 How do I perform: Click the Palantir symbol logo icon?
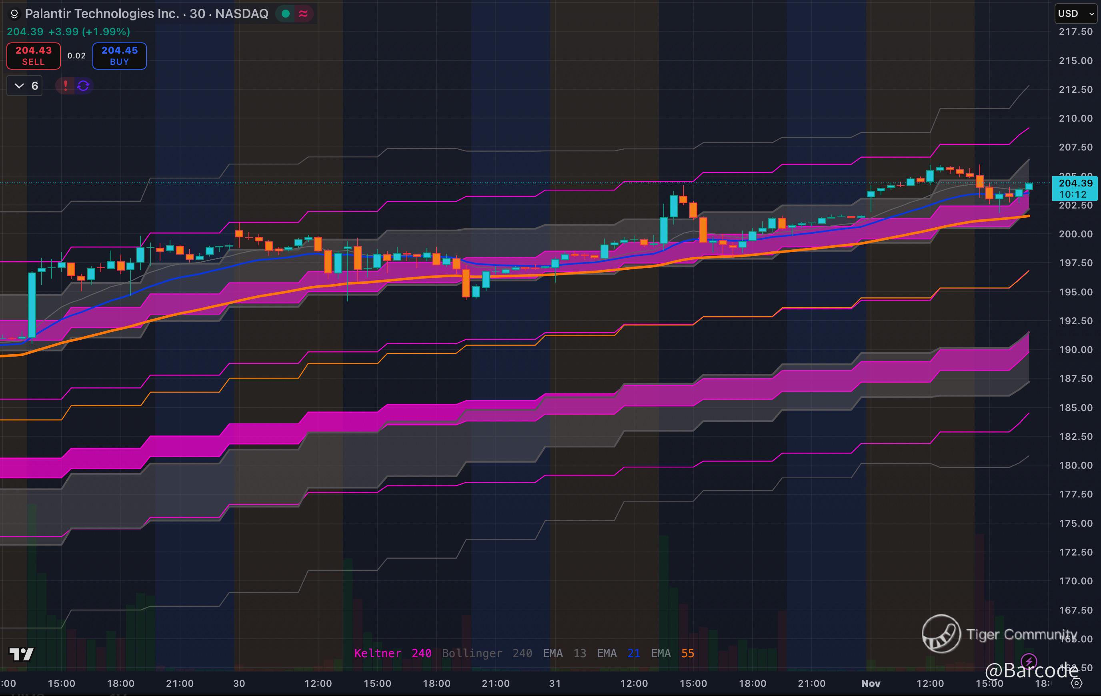click(14, 14)
